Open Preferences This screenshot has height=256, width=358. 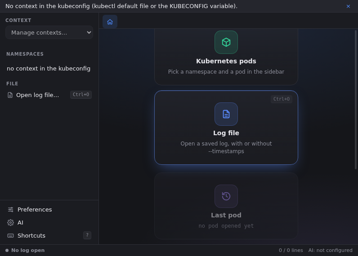(49, 209)
